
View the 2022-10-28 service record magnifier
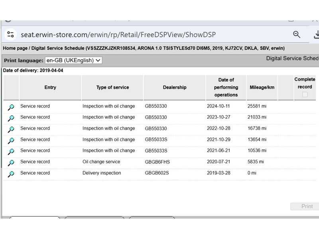tap(11, 129)
